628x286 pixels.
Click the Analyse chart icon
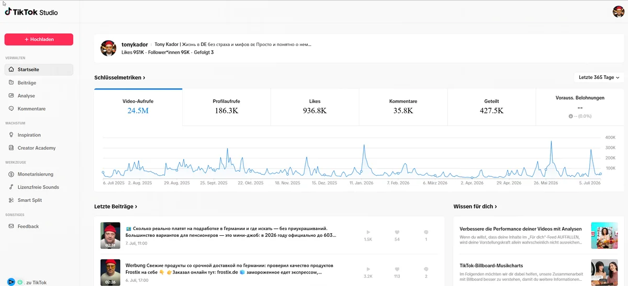coord(12,96)
